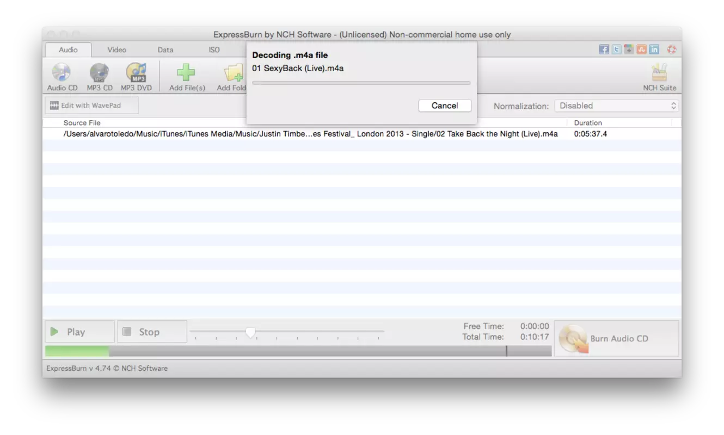
Task: Play the selected track
Action: click(79, 332)
